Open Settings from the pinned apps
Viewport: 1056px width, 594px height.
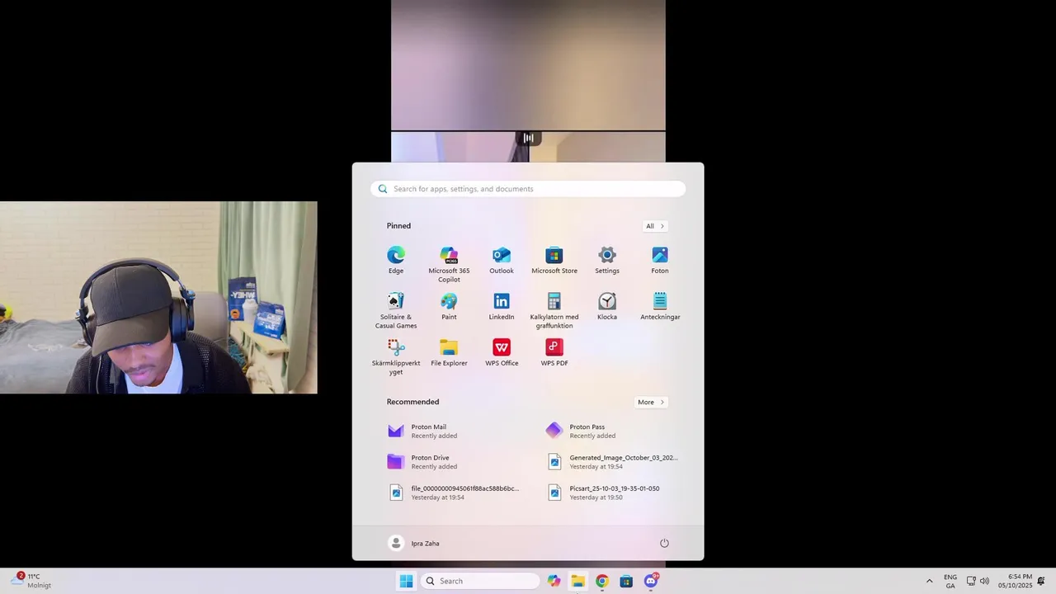607,260
